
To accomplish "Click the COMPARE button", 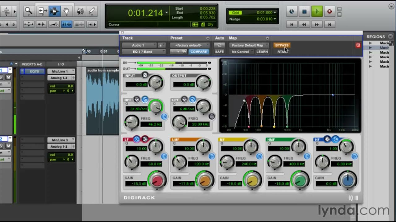I will [x=199, y=52].
